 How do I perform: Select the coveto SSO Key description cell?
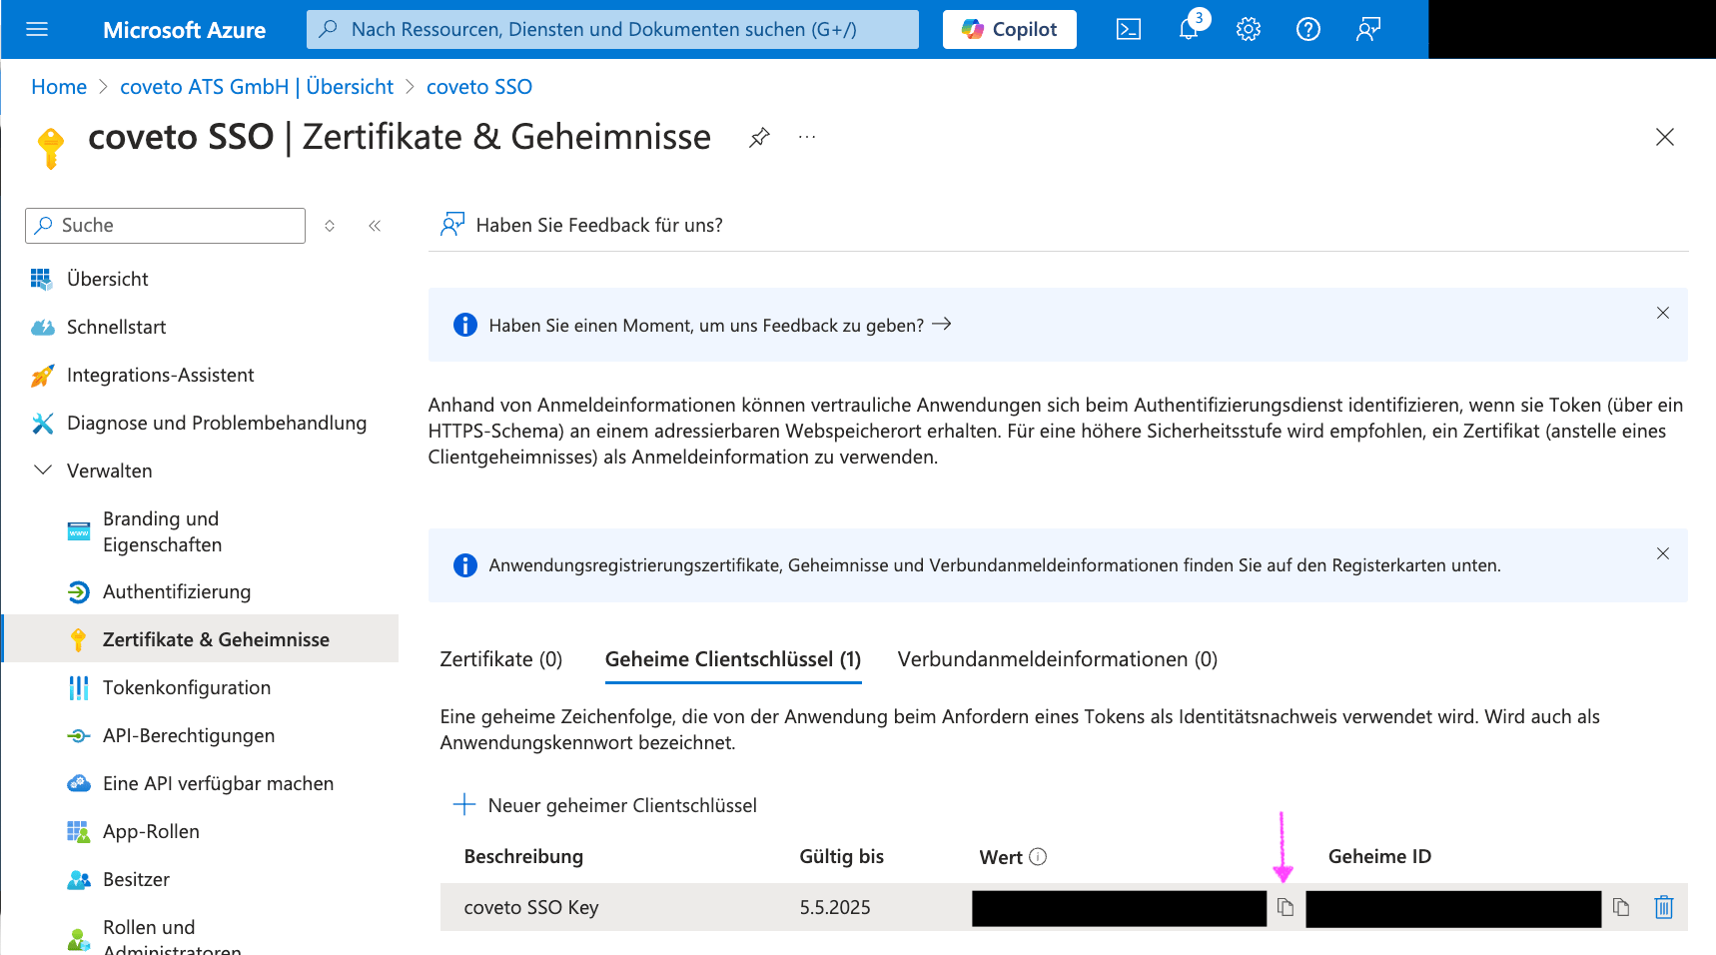pos(531,907)
